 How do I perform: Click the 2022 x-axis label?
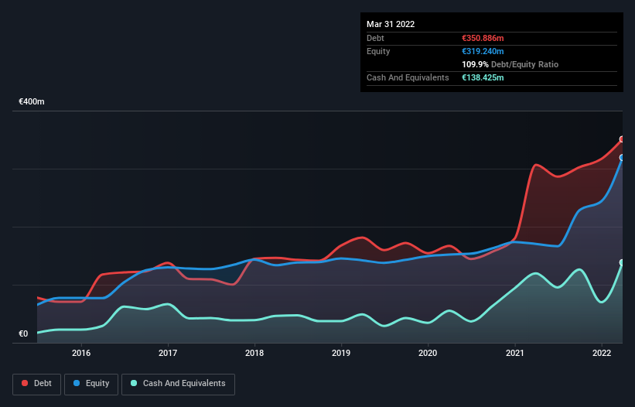pos(602,353)
